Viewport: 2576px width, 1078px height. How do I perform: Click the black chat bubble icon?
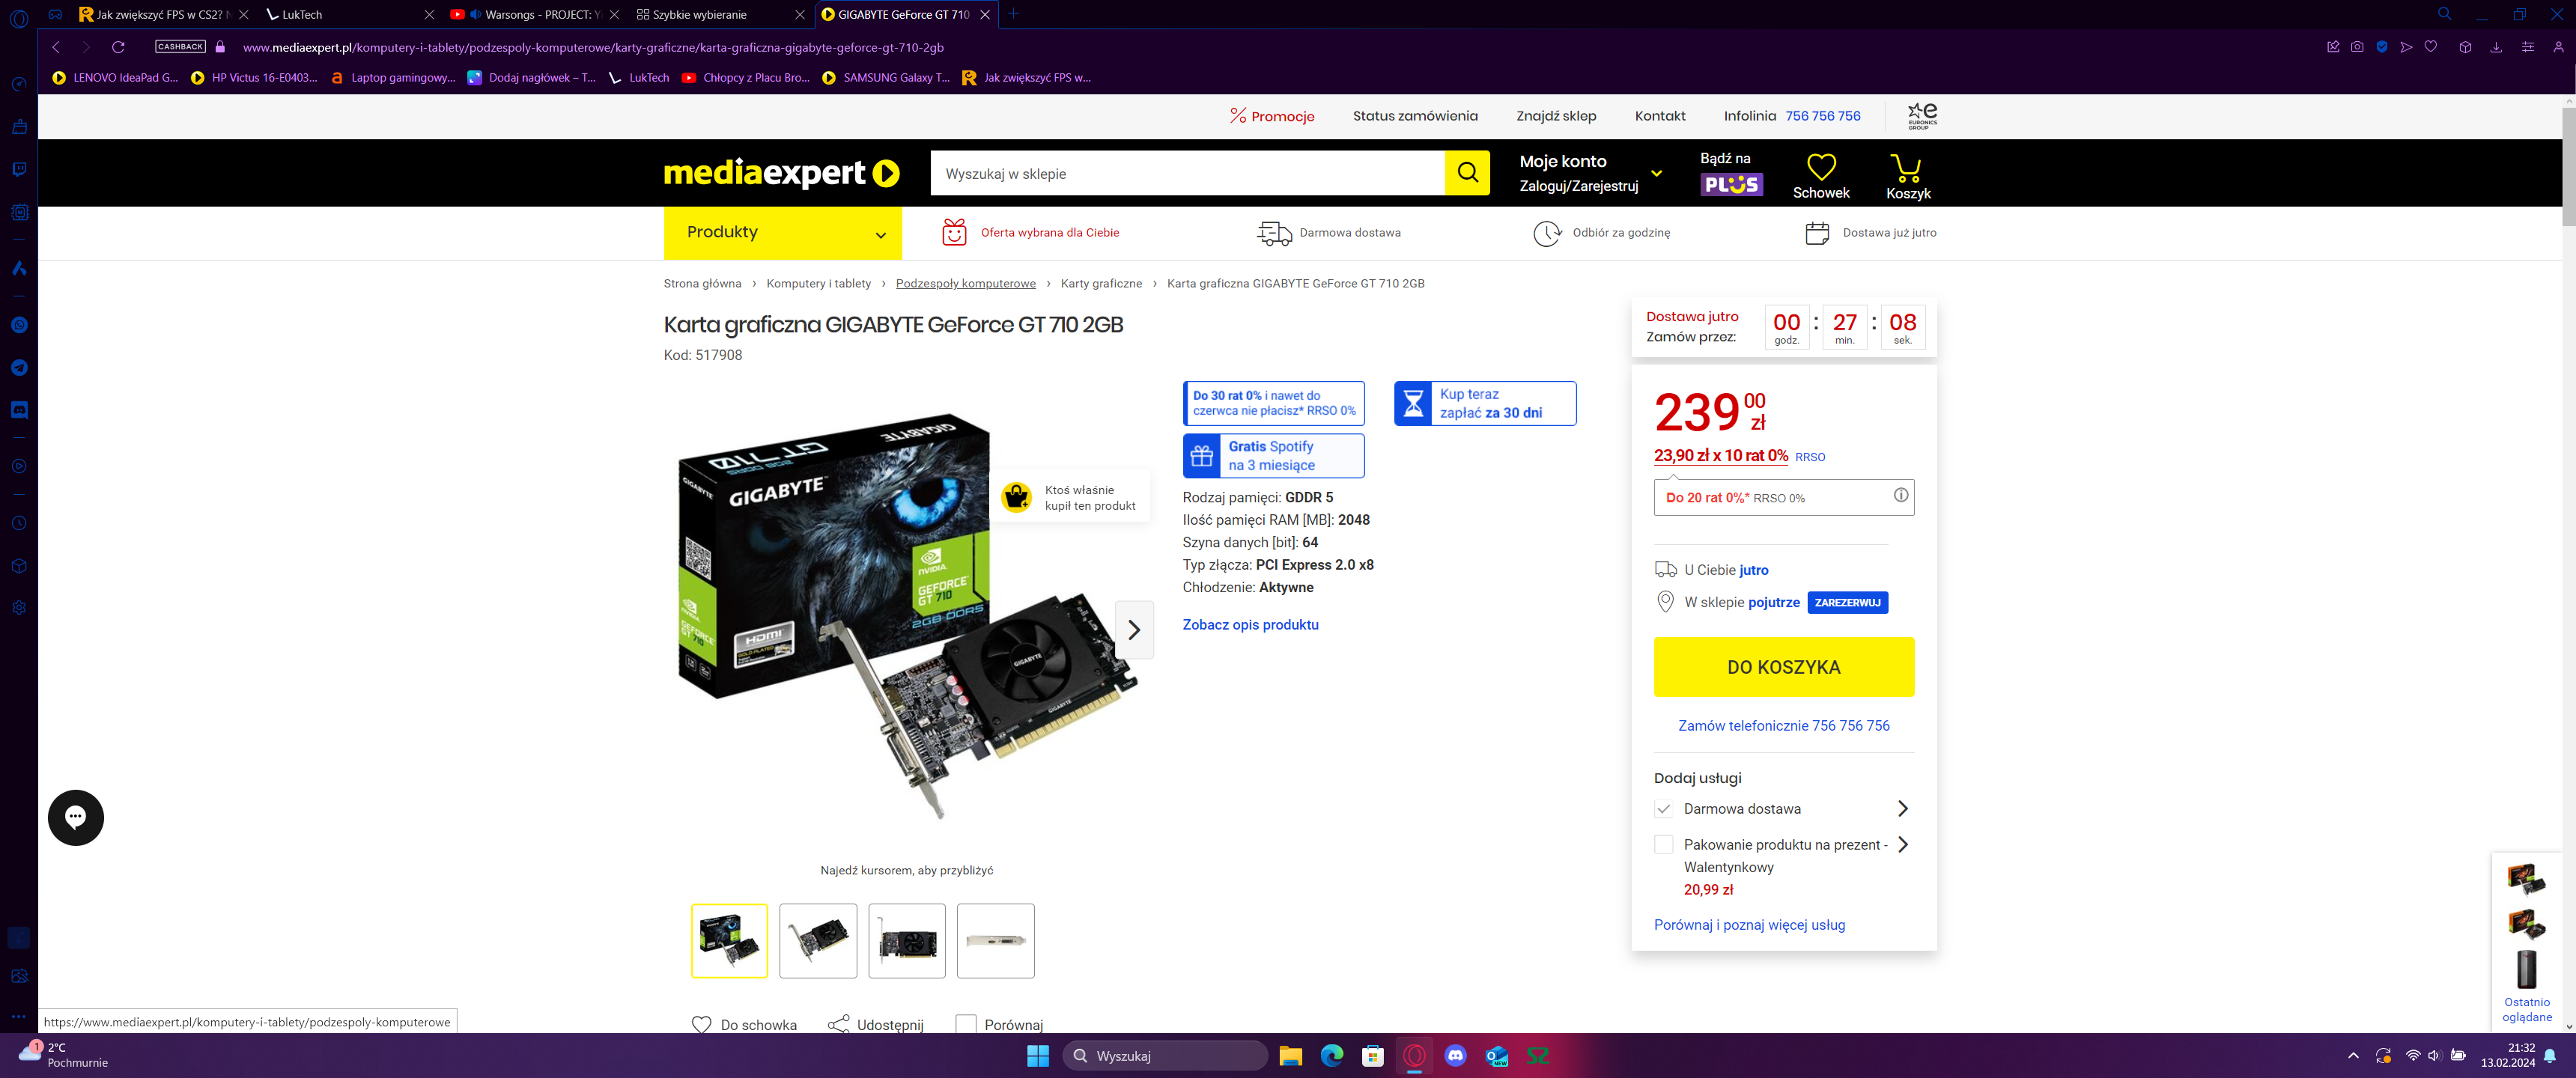pos(76,817)
